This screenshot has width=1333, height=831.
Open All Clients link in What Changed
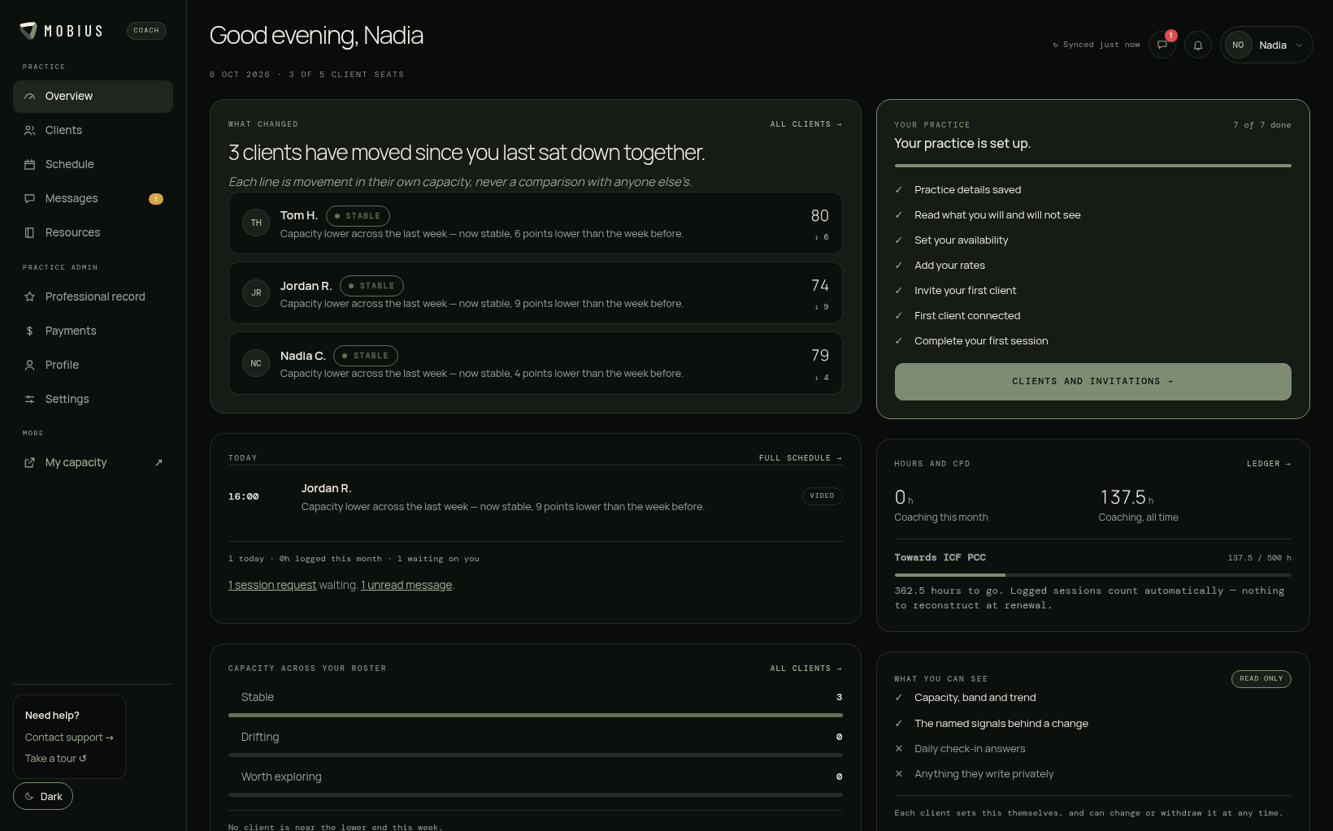point(806,124)
